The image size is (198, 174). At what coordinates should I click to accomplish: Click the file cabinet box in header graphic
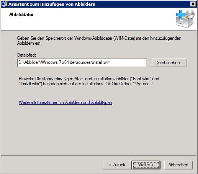pos(184,22)
